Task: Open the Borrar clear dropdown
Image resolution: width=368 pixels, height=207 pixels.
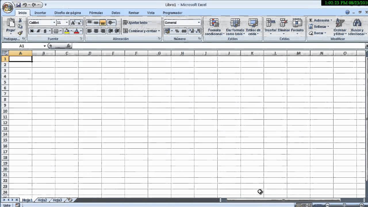Action: tap(317, 33)
